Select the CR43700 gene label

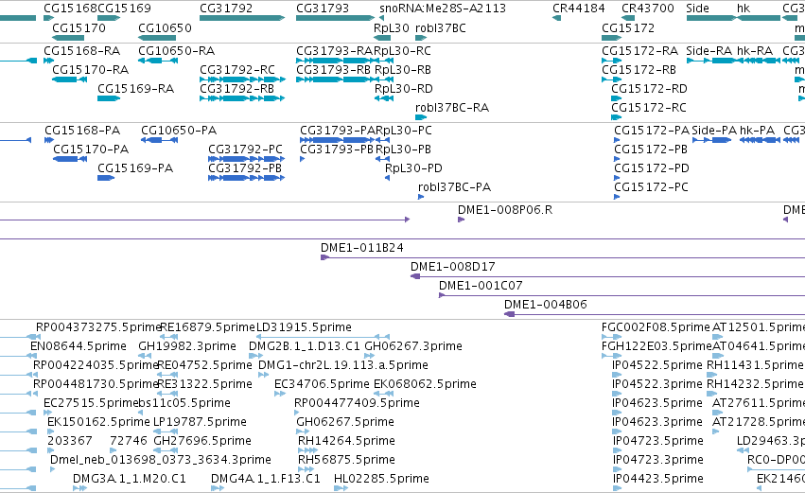(x=647, y=9)
